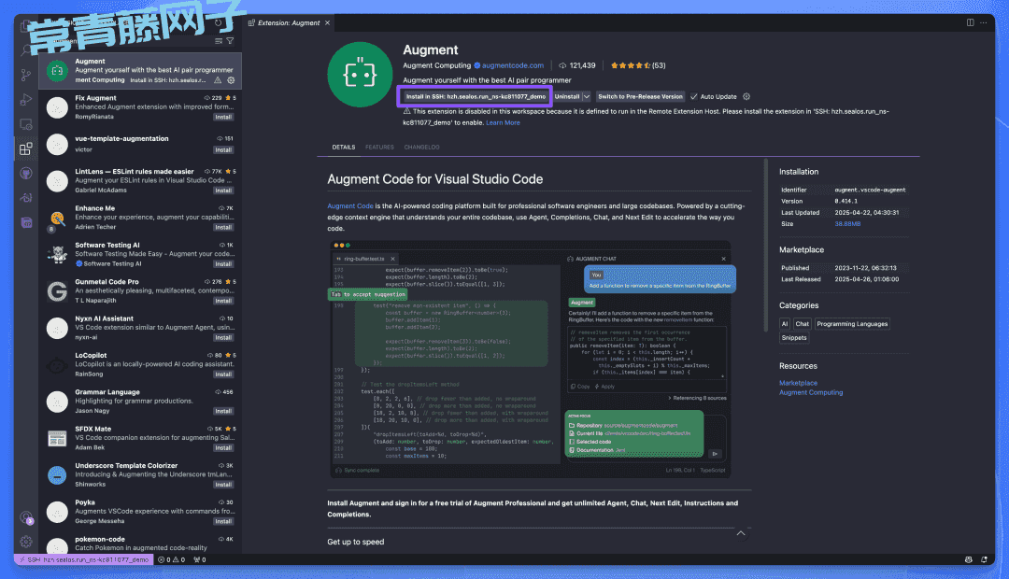Click the Software Testing AI extension icon
This screenshot has width=1009, height=579.
[57, 255]
